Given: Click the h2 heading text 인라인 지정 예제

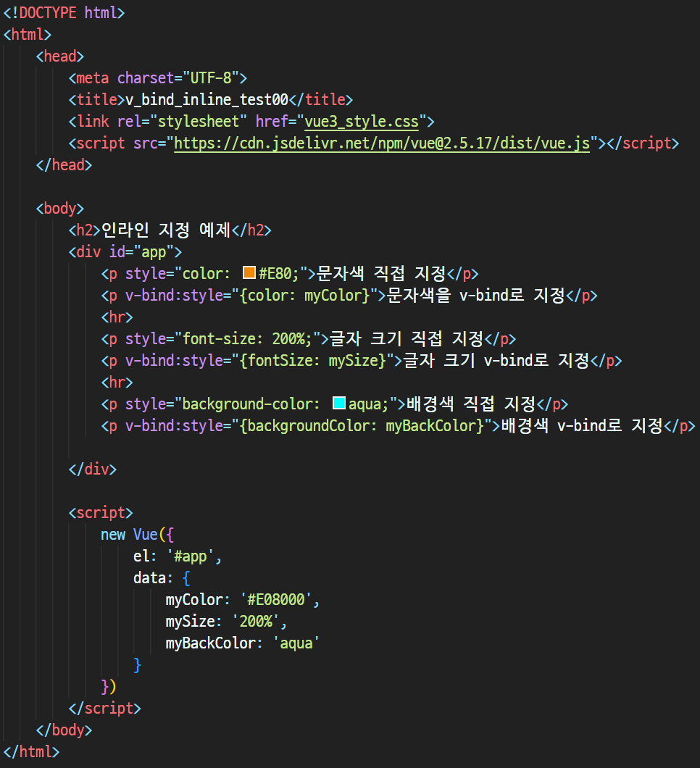Looking at the screenshot, I should (165, 230).
